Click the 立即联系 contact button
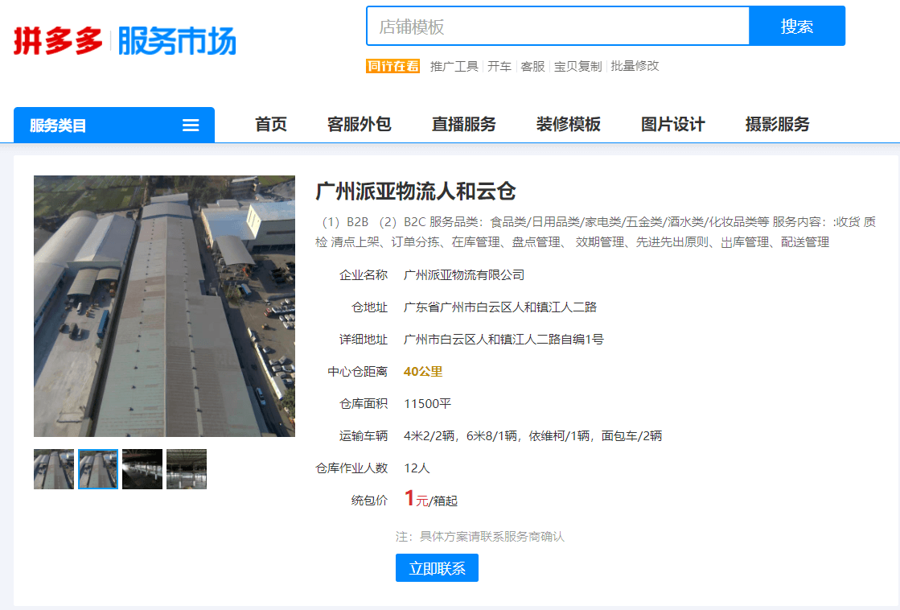This screenshot has height=610, width=900. coord(437,568)
